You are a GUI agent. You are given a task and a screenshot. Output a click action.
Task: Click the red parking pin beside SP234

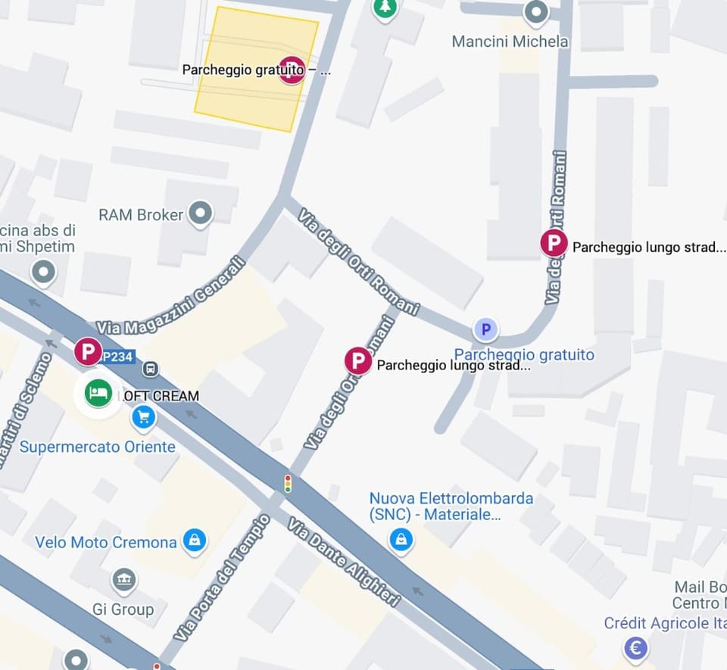pos(88,351)
